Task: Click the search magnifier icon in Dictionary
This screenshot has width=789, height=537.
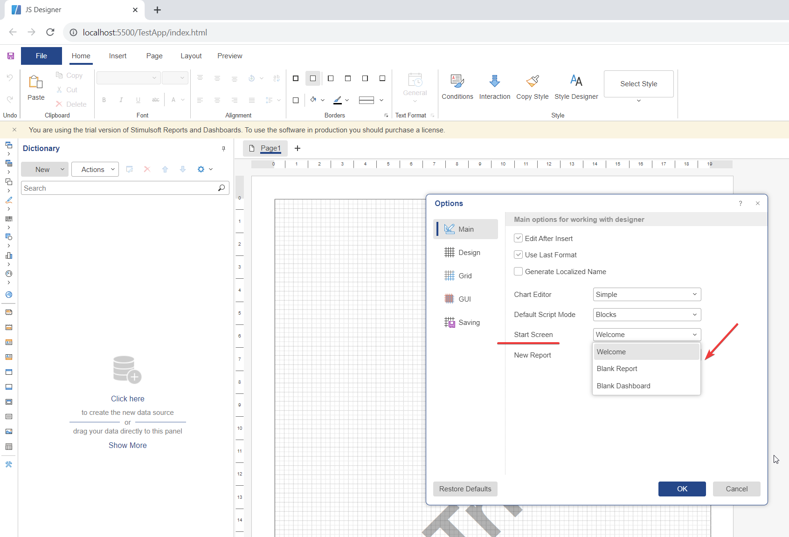Action: click(x=221, y=188)
